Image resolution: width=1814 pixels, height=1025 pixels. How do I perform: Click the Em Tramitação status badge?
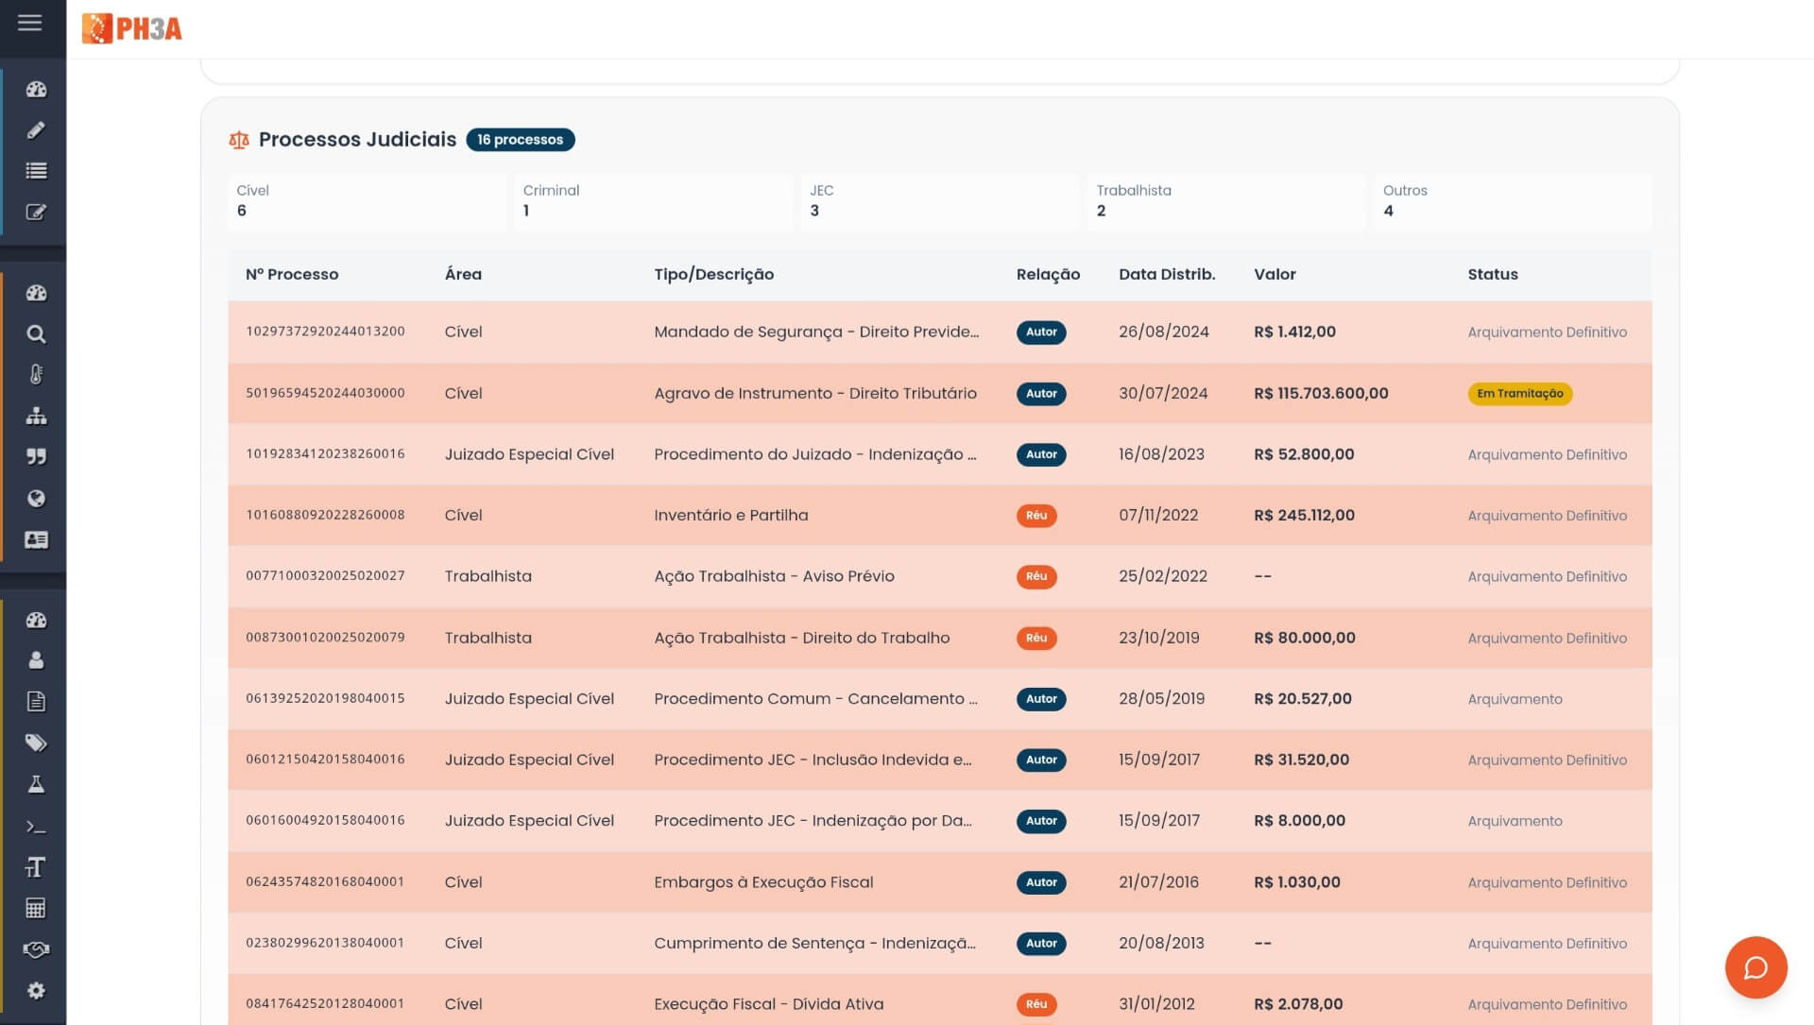click(x=1519, y=394)
